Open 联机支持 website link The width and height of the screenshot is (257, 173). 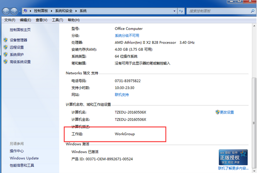pos(122,94)
